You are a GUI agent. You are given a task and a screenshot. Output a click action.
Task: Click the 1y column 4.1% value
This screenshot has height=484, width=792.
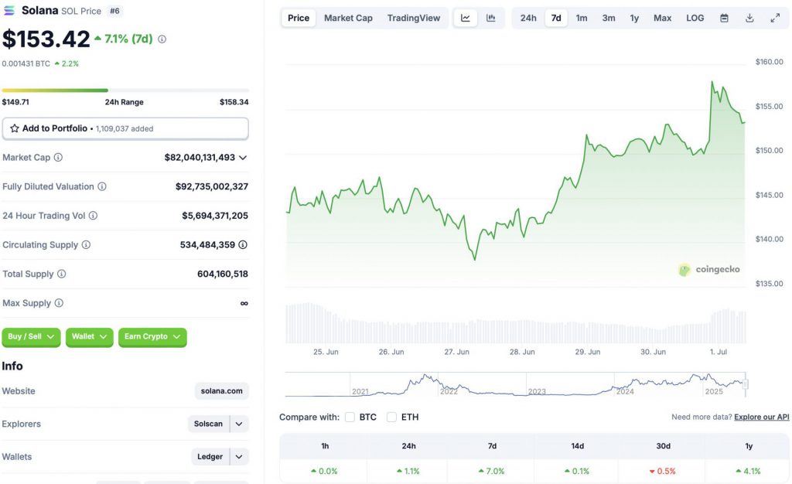pos(748,472)
